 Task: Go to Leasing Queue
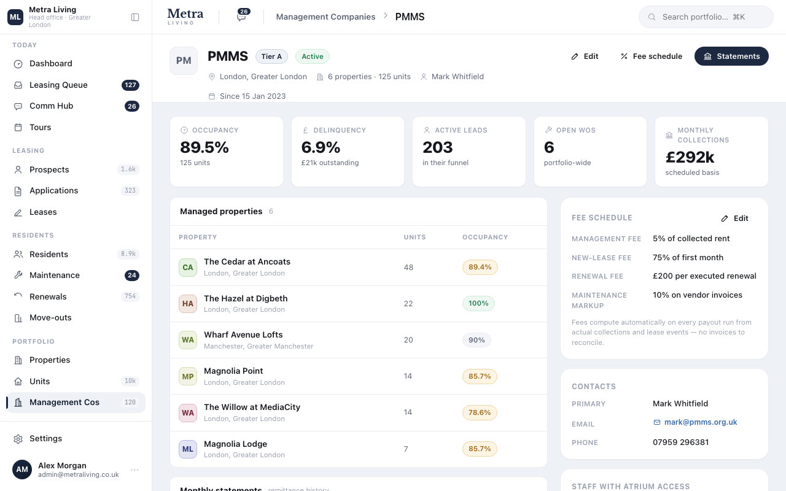76,85
